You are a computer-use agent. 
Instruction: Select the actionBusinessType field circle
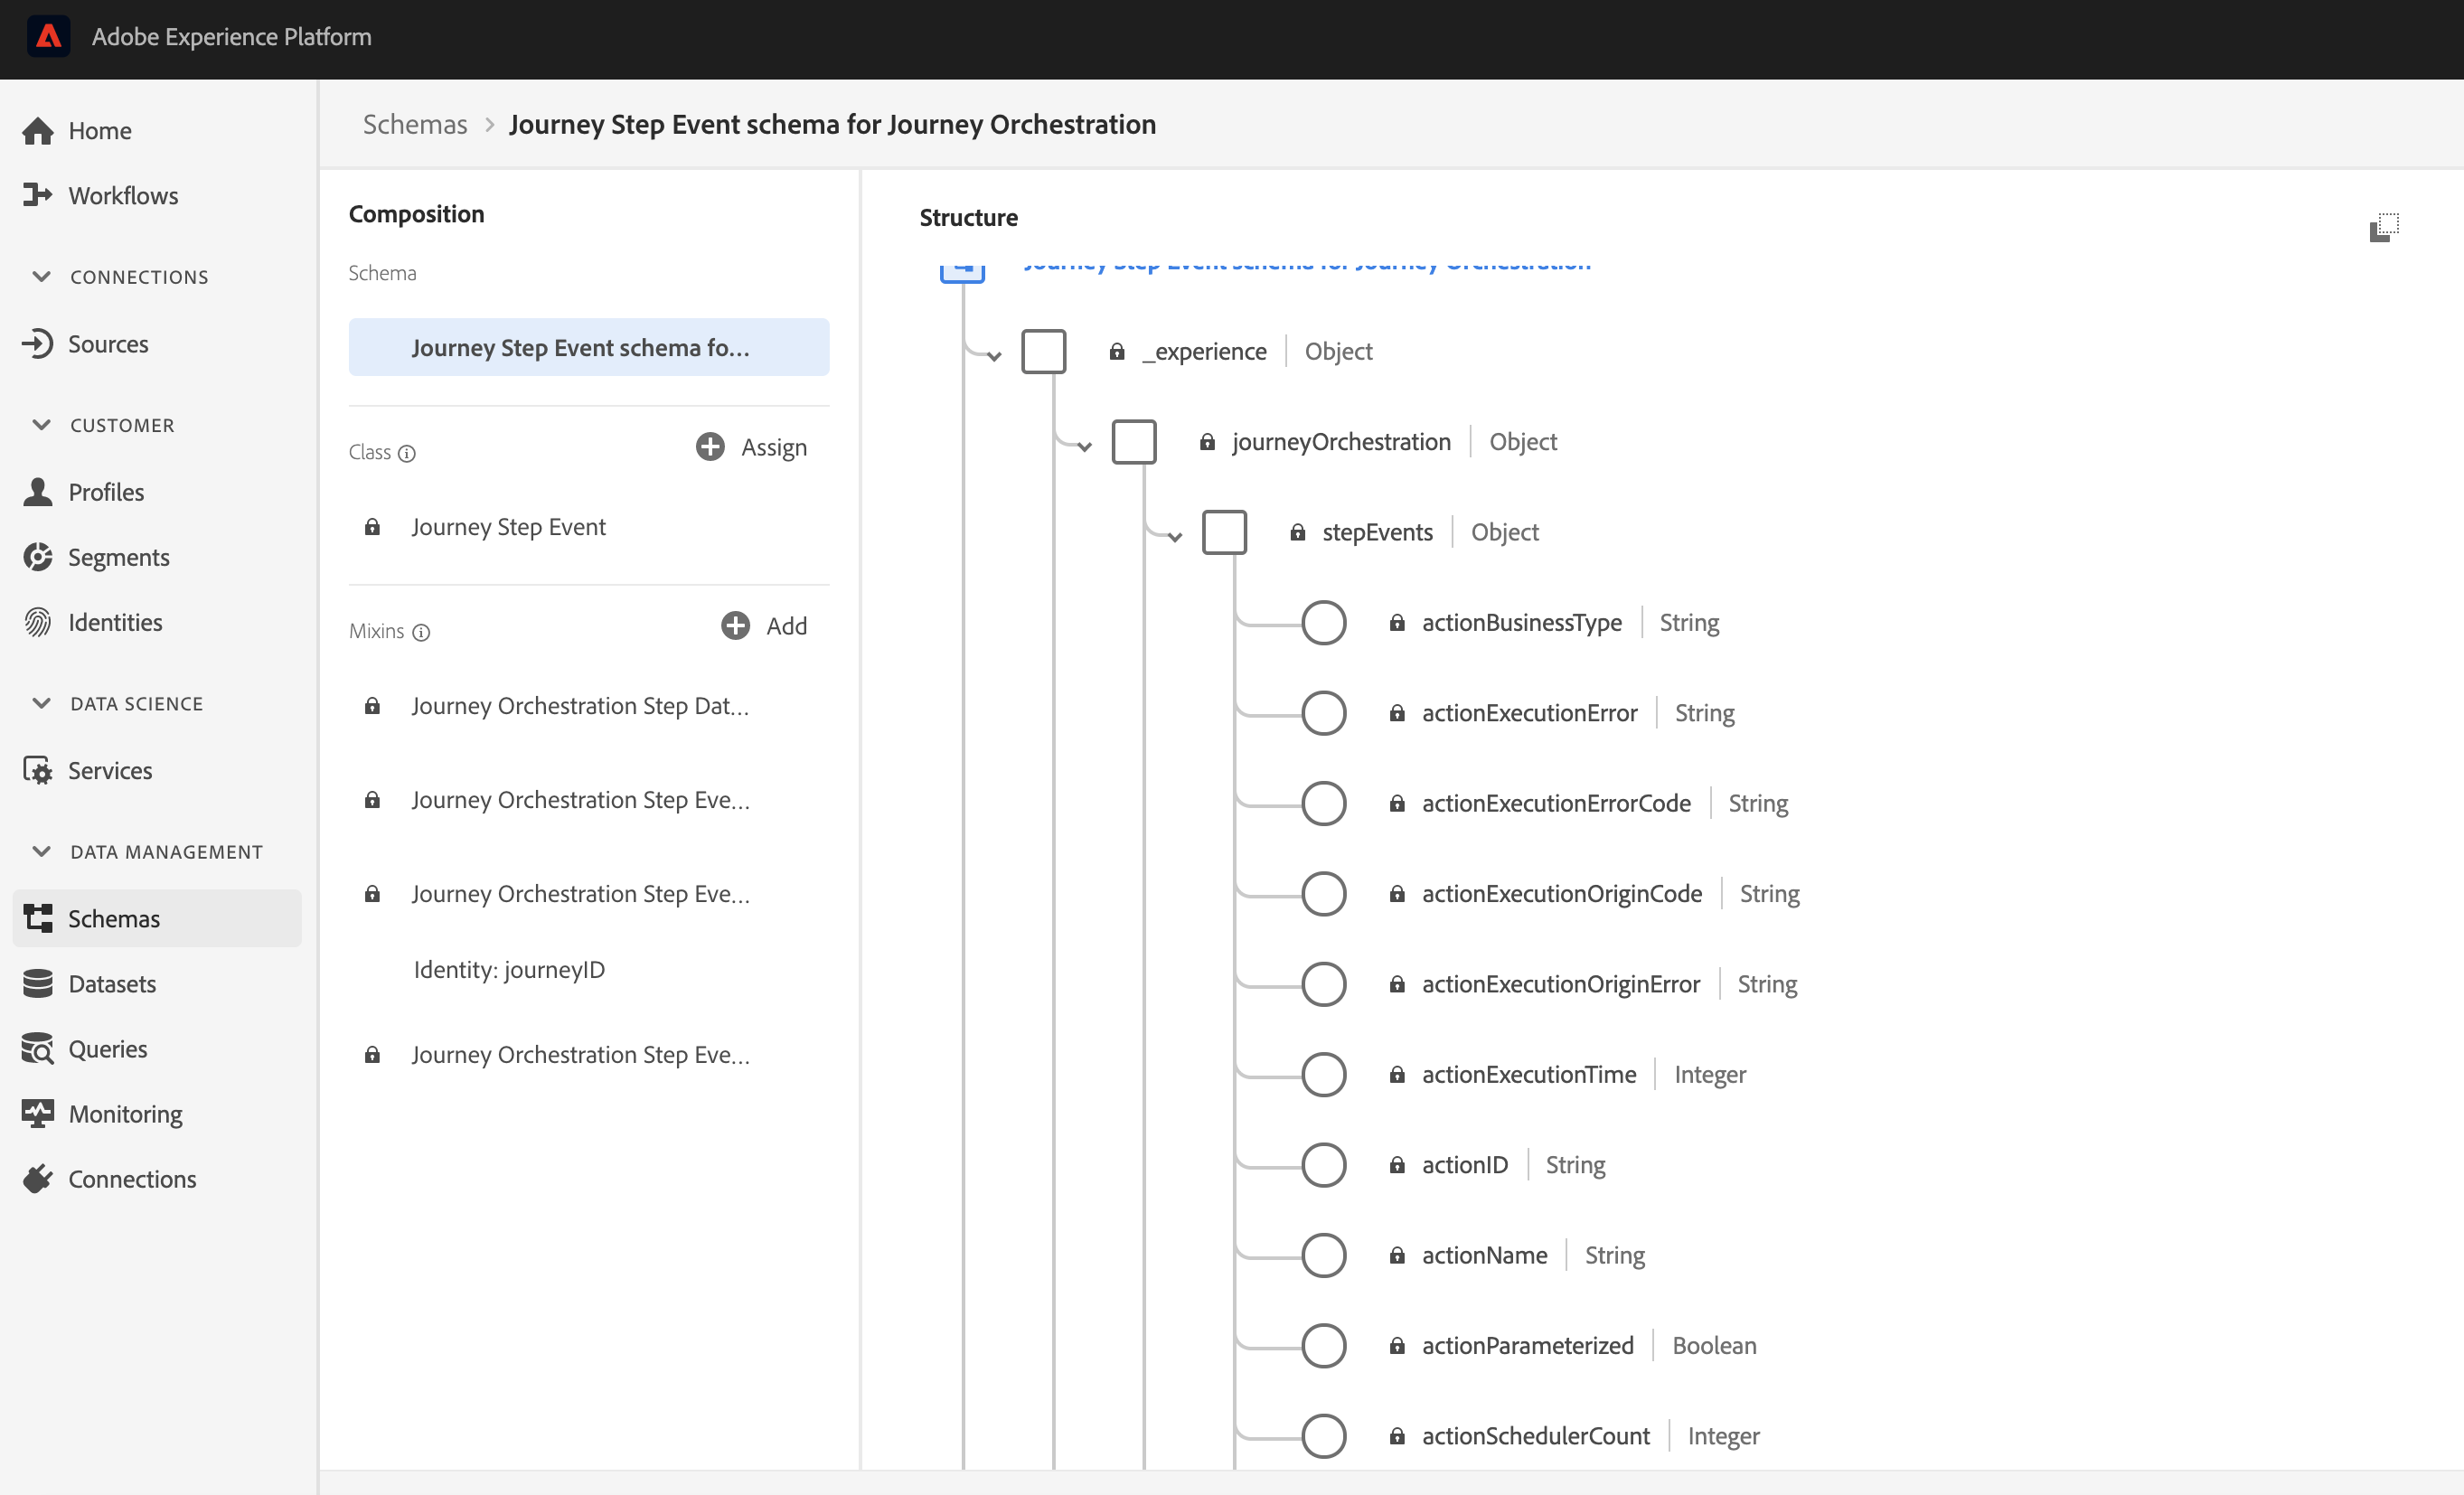tap(1323, 623)
